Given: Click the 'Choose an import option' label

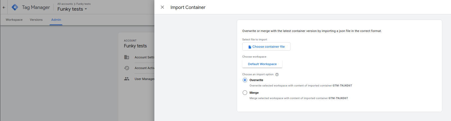Looking at the screenshot, I should click(x=258, y=74).
